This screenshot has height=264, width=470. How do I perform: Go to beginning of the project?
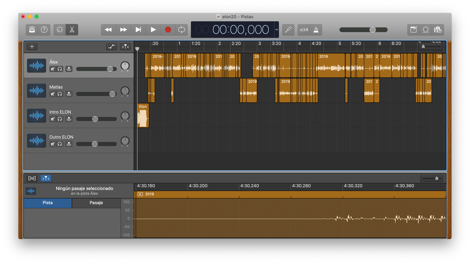click(x=138, y=30)
